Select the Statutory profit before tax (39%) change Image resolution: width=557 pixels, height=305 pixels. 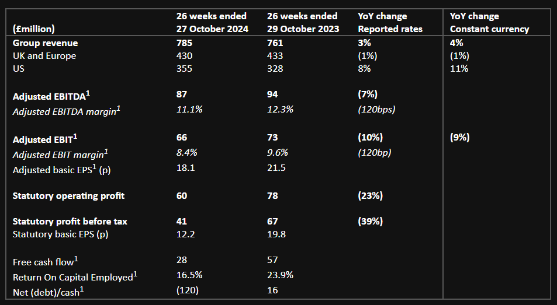click(x=370, y=222)
